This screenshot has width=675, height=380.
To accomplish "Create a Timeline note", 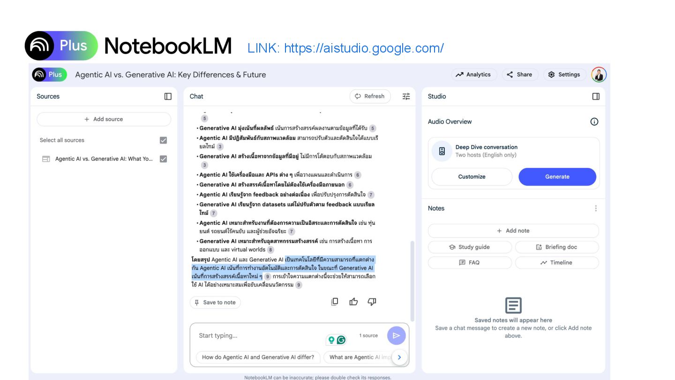I will click(x=557, y=263).
